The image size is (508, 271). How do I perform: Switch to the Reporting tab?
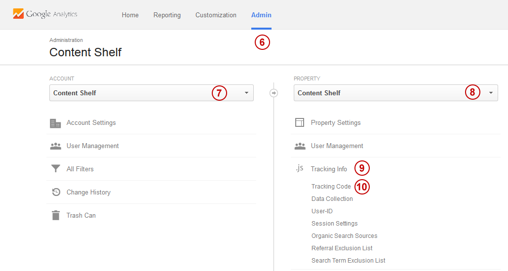167,15
